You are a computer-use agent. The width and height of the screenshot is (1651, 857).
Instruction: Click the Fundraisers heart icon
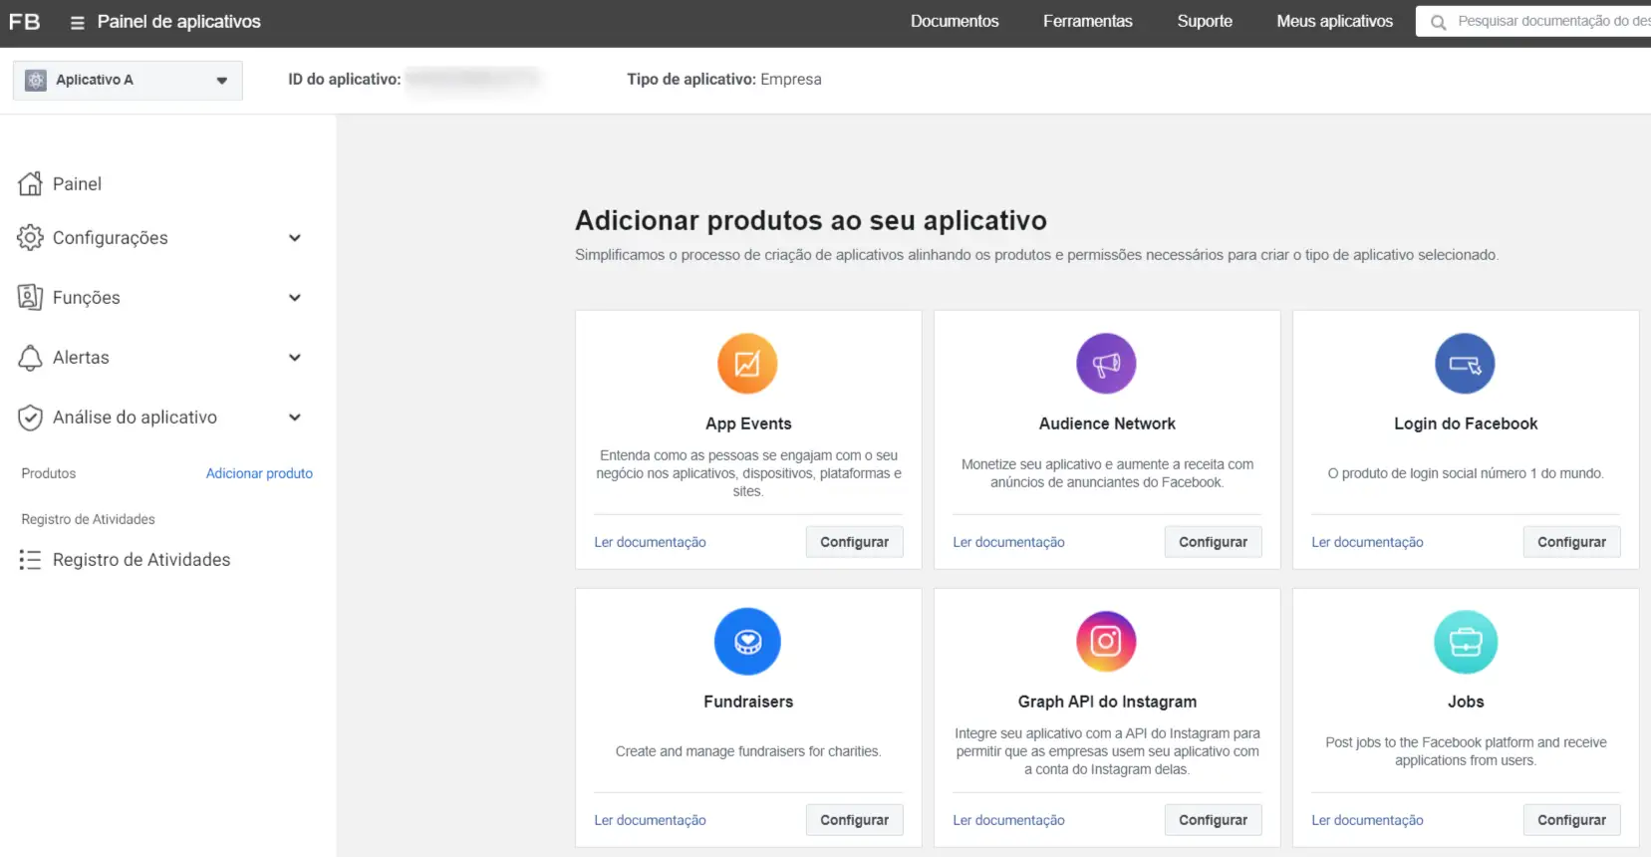[747, 642]
